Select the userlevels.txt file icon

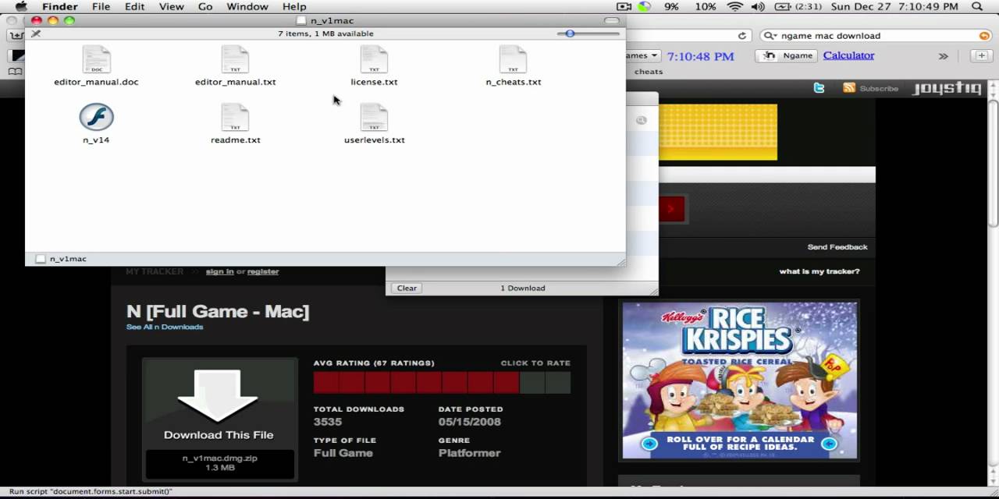374,118
